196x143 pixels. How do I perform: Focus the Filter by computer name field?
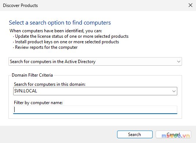click(x=95, y=110)
